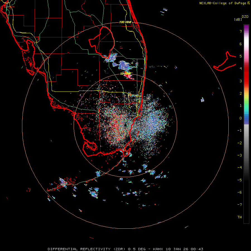Image resolution: width=251 pixels, height=251 pixels.
Task: Click the TH threshold label on colorbar
Action: (240, 217)
